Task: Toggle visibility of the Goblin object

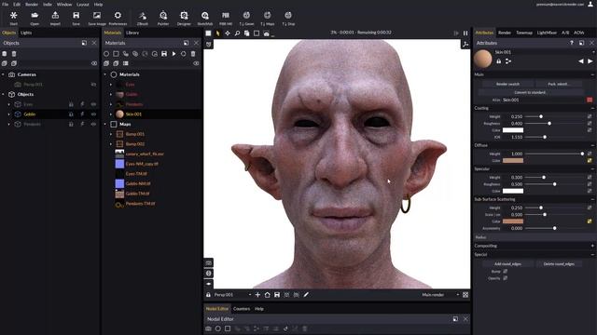Action: coord(93,114)
